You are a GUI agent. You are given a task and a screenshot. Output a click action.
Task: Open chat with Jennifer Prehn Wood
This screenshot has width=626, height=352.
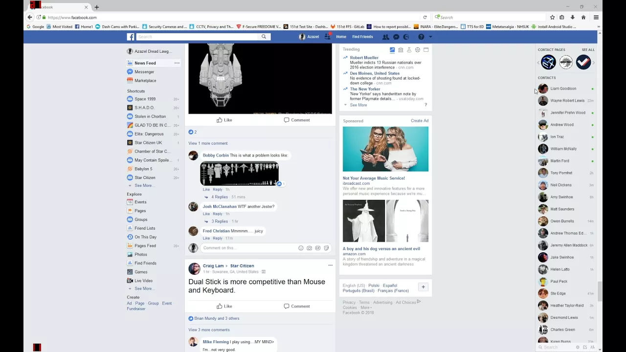point(566,112)
